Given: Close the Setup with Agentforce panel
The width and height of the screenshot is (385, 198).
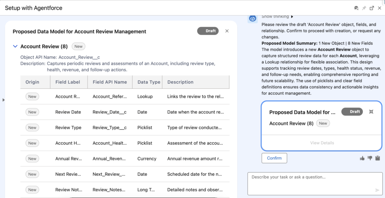Looking at the screenshot, I should [379, 8].
